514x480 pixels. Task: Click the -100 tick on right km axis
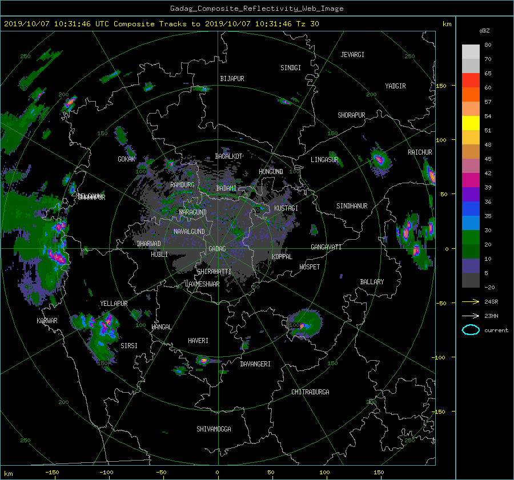[438, 357]
